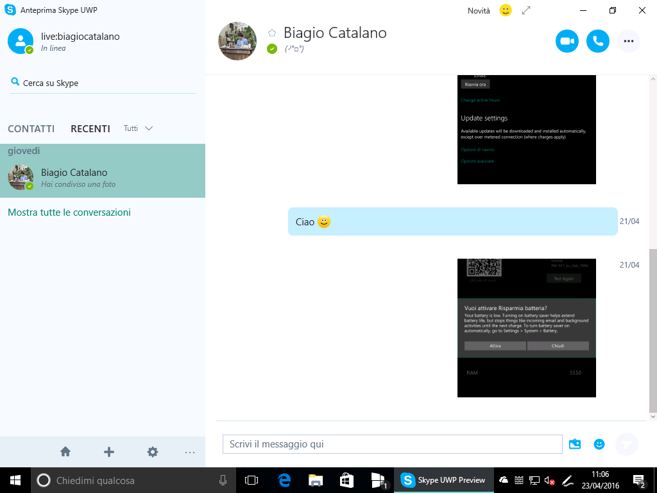Click the Cortana microphone icon
Screen dimensions: 657x493
(223, 480)
